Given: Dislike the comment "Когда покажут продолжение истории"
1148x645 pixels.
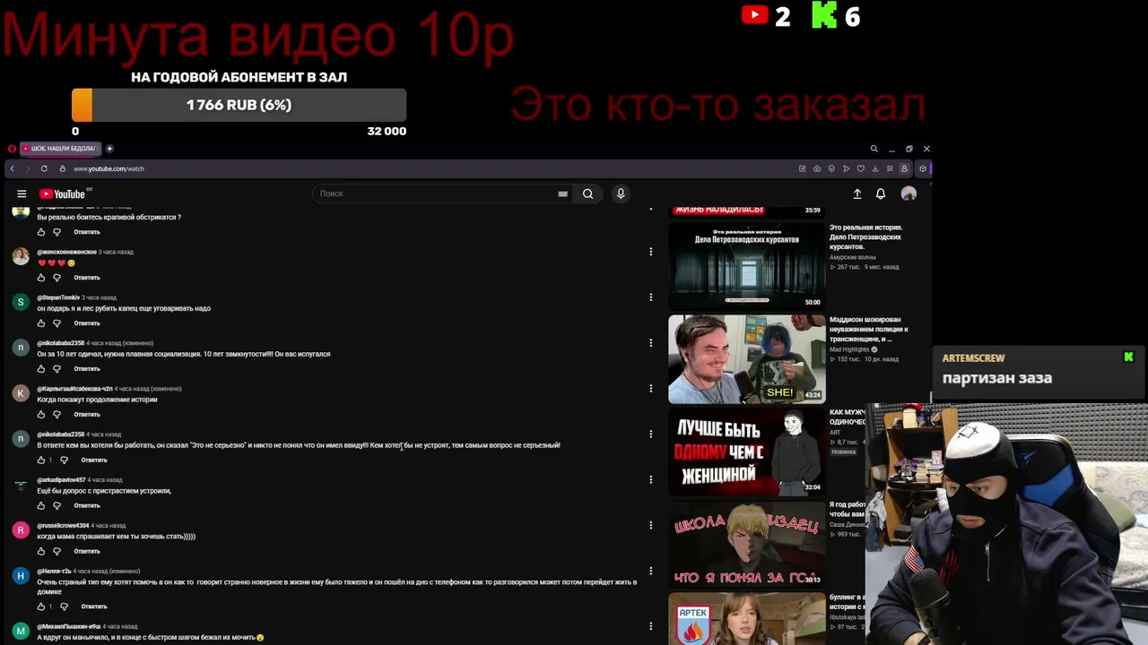Looking at the screenshot, I should [57, 415].
